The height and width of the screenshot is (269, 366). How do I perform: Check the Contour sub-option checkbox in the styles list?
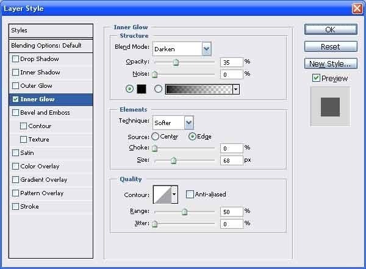[x=23, y=126]
